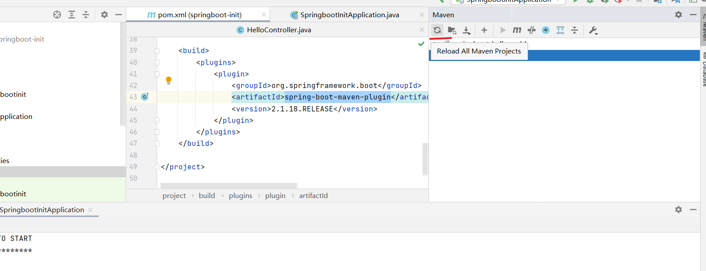Select 'artifactId' breadcrumb
706x271 pixels.
[x=313, y=195]
